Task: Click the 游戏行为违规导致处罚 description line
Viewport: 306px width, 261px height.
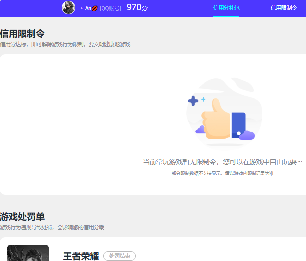Action: tap(52, 227)
